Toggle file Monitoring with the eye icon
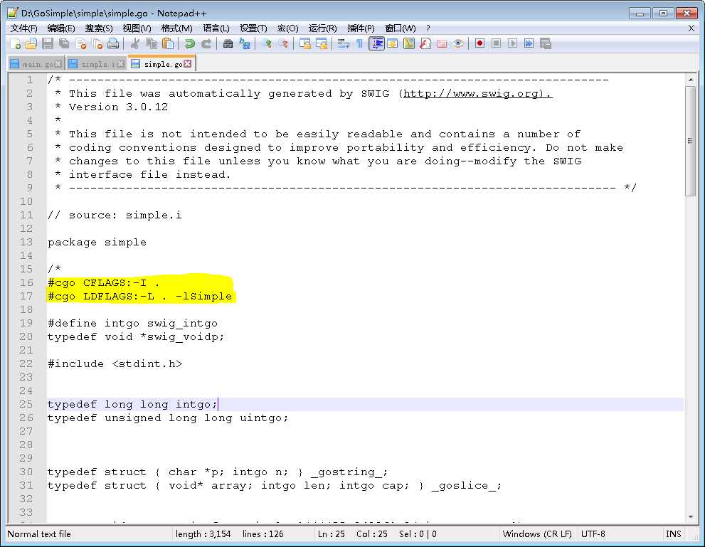 (458, 43)
